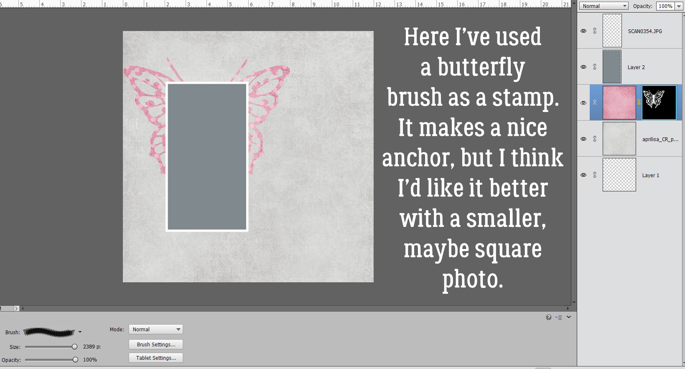The image size is (685, 369).
Task: Click lock icon on aprilisa_CR_p layer
Action: [x=595, y=139]
